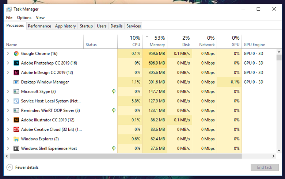This screenshot has width=285, height=179.
Task: Sort by the Status column header
Action: point(100,42)
